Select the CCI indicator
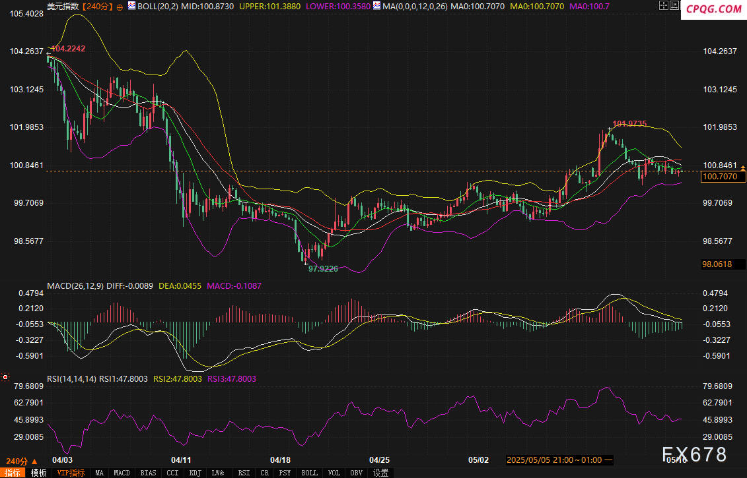 click(x=172, y=473)
